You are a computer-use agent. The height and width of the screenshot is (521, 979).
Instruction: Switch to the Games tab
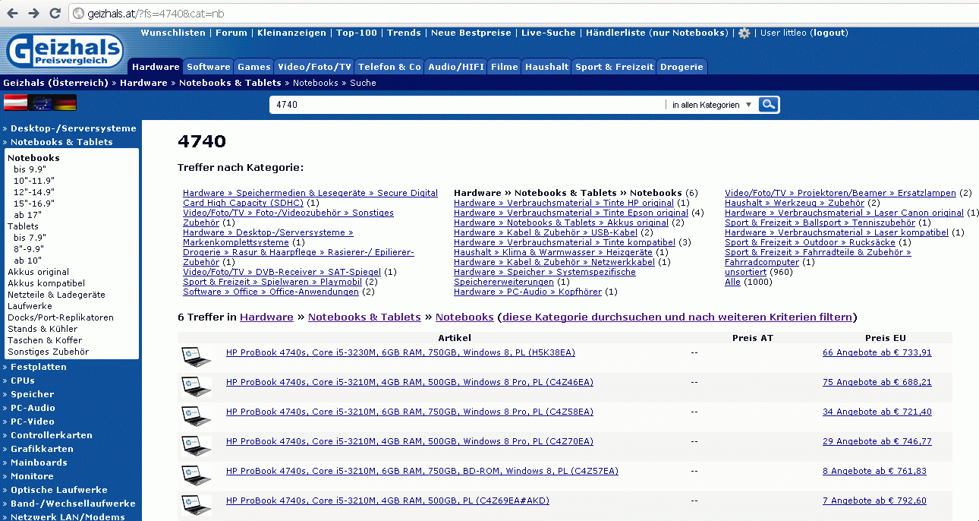click(x=254, y=67)
